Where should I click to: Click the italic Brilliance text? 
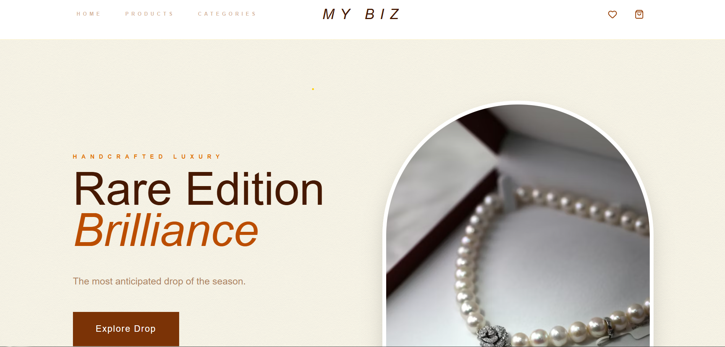point(166,230)
